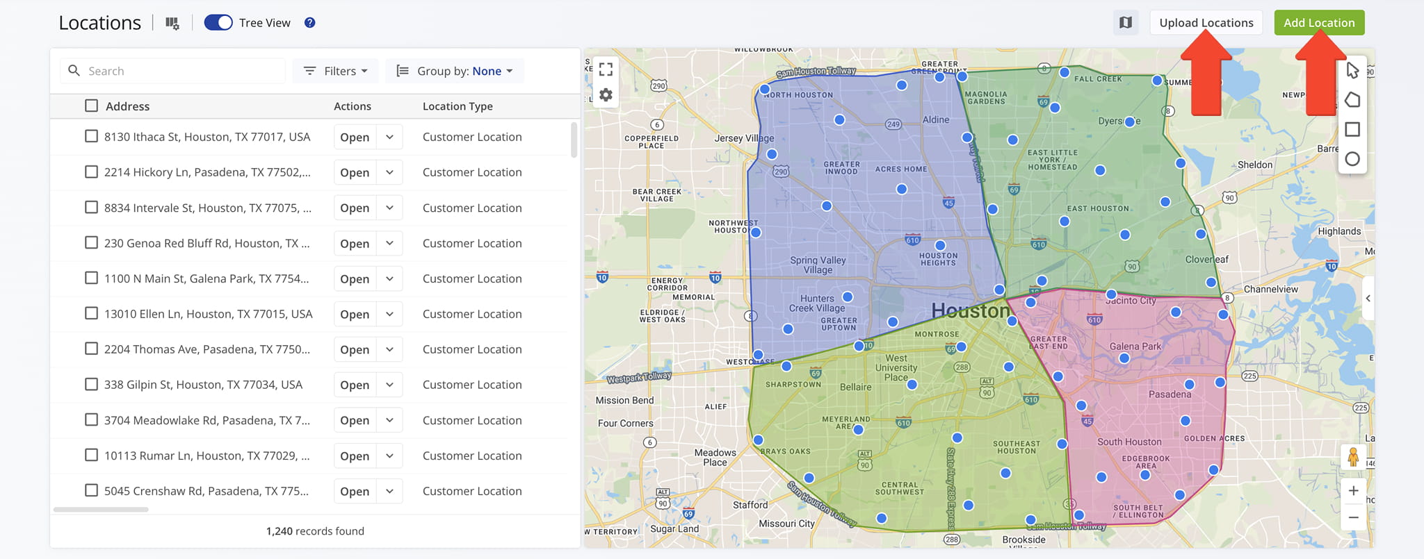
Task: Open the 8130 Ithaca St location
Action: [355, 137]
